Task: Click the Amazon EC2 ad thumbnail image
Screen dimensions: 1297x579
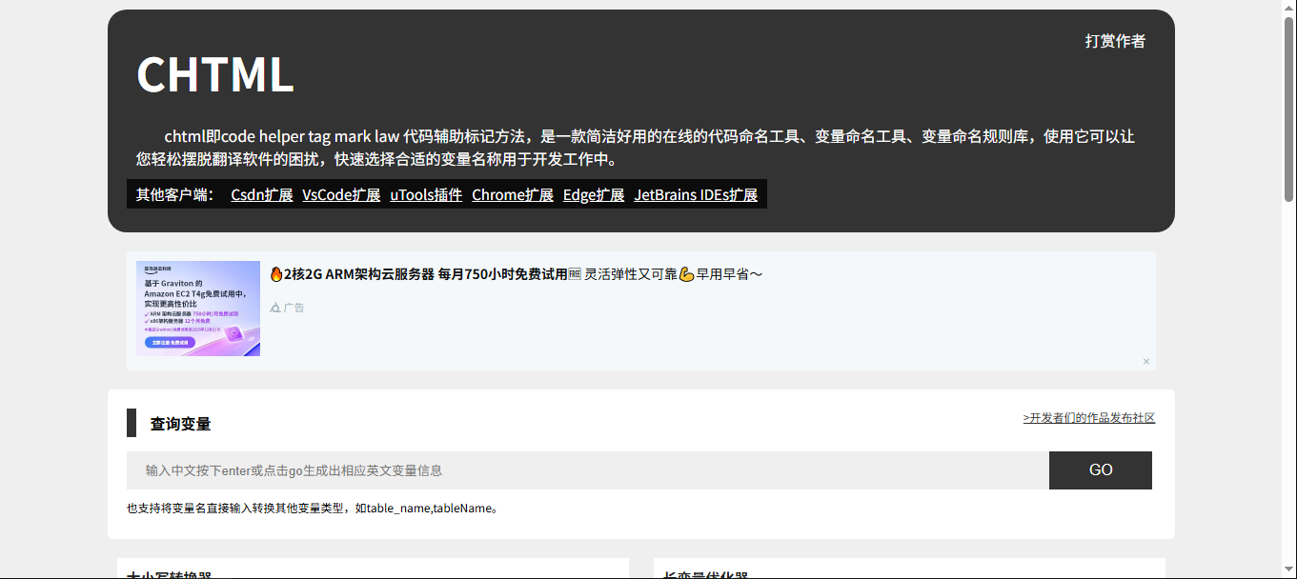Action: click(x=198, y=309)
